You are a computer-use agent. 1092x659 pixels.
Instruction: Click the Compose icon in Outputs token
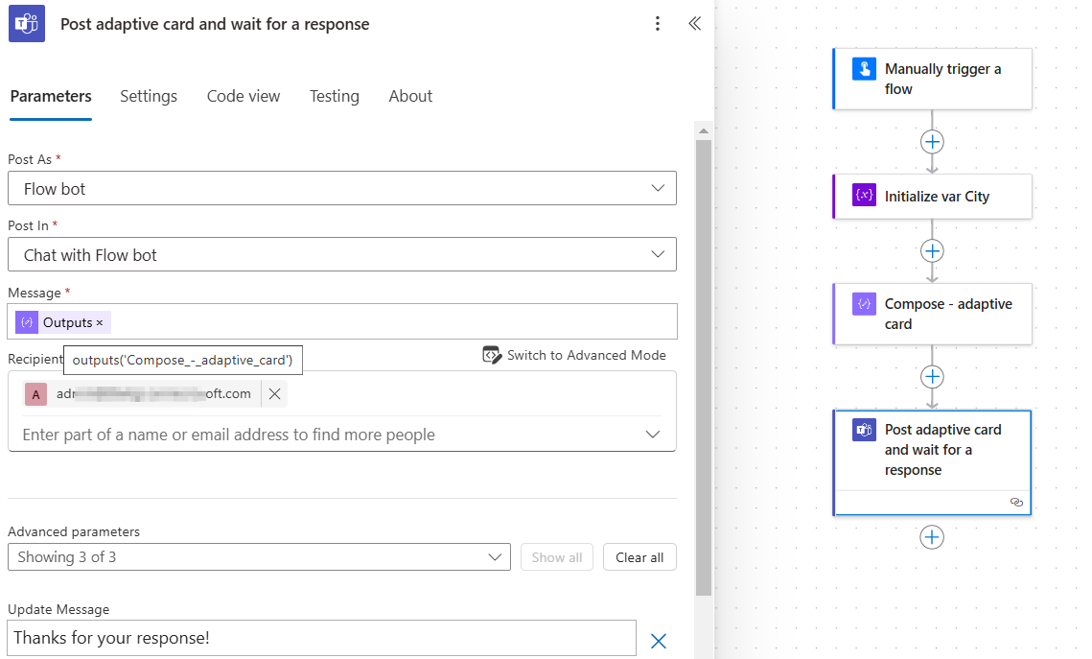click(27, 322)
